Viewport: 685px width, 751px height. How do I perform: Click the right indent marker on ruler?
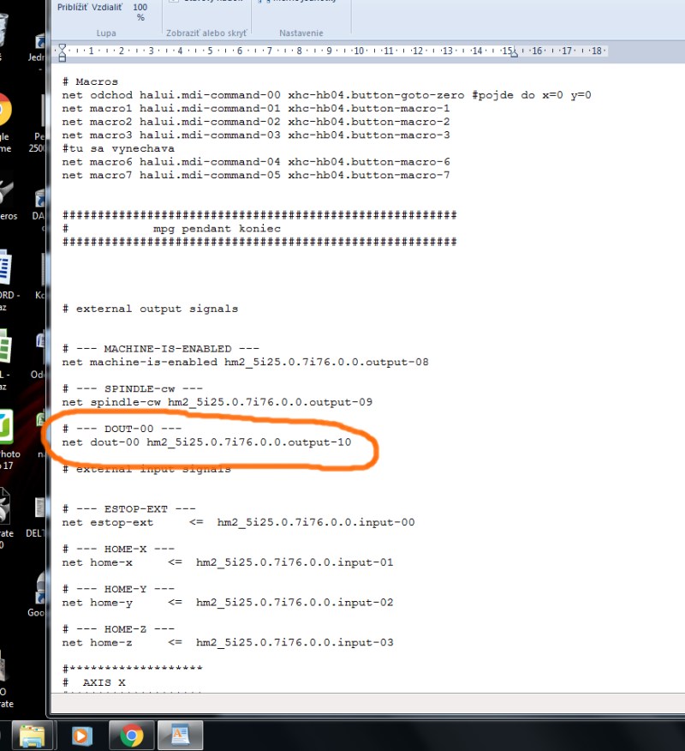pos(512,52)
